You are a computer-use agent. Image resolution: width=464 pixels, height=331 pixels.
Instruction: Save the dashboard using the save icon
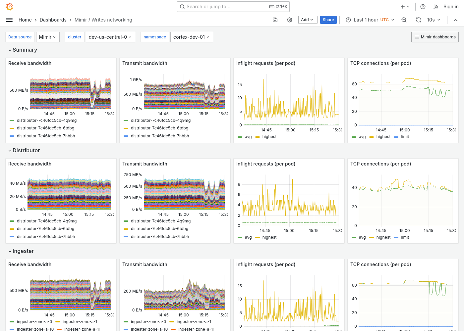[x=275, y=20]
